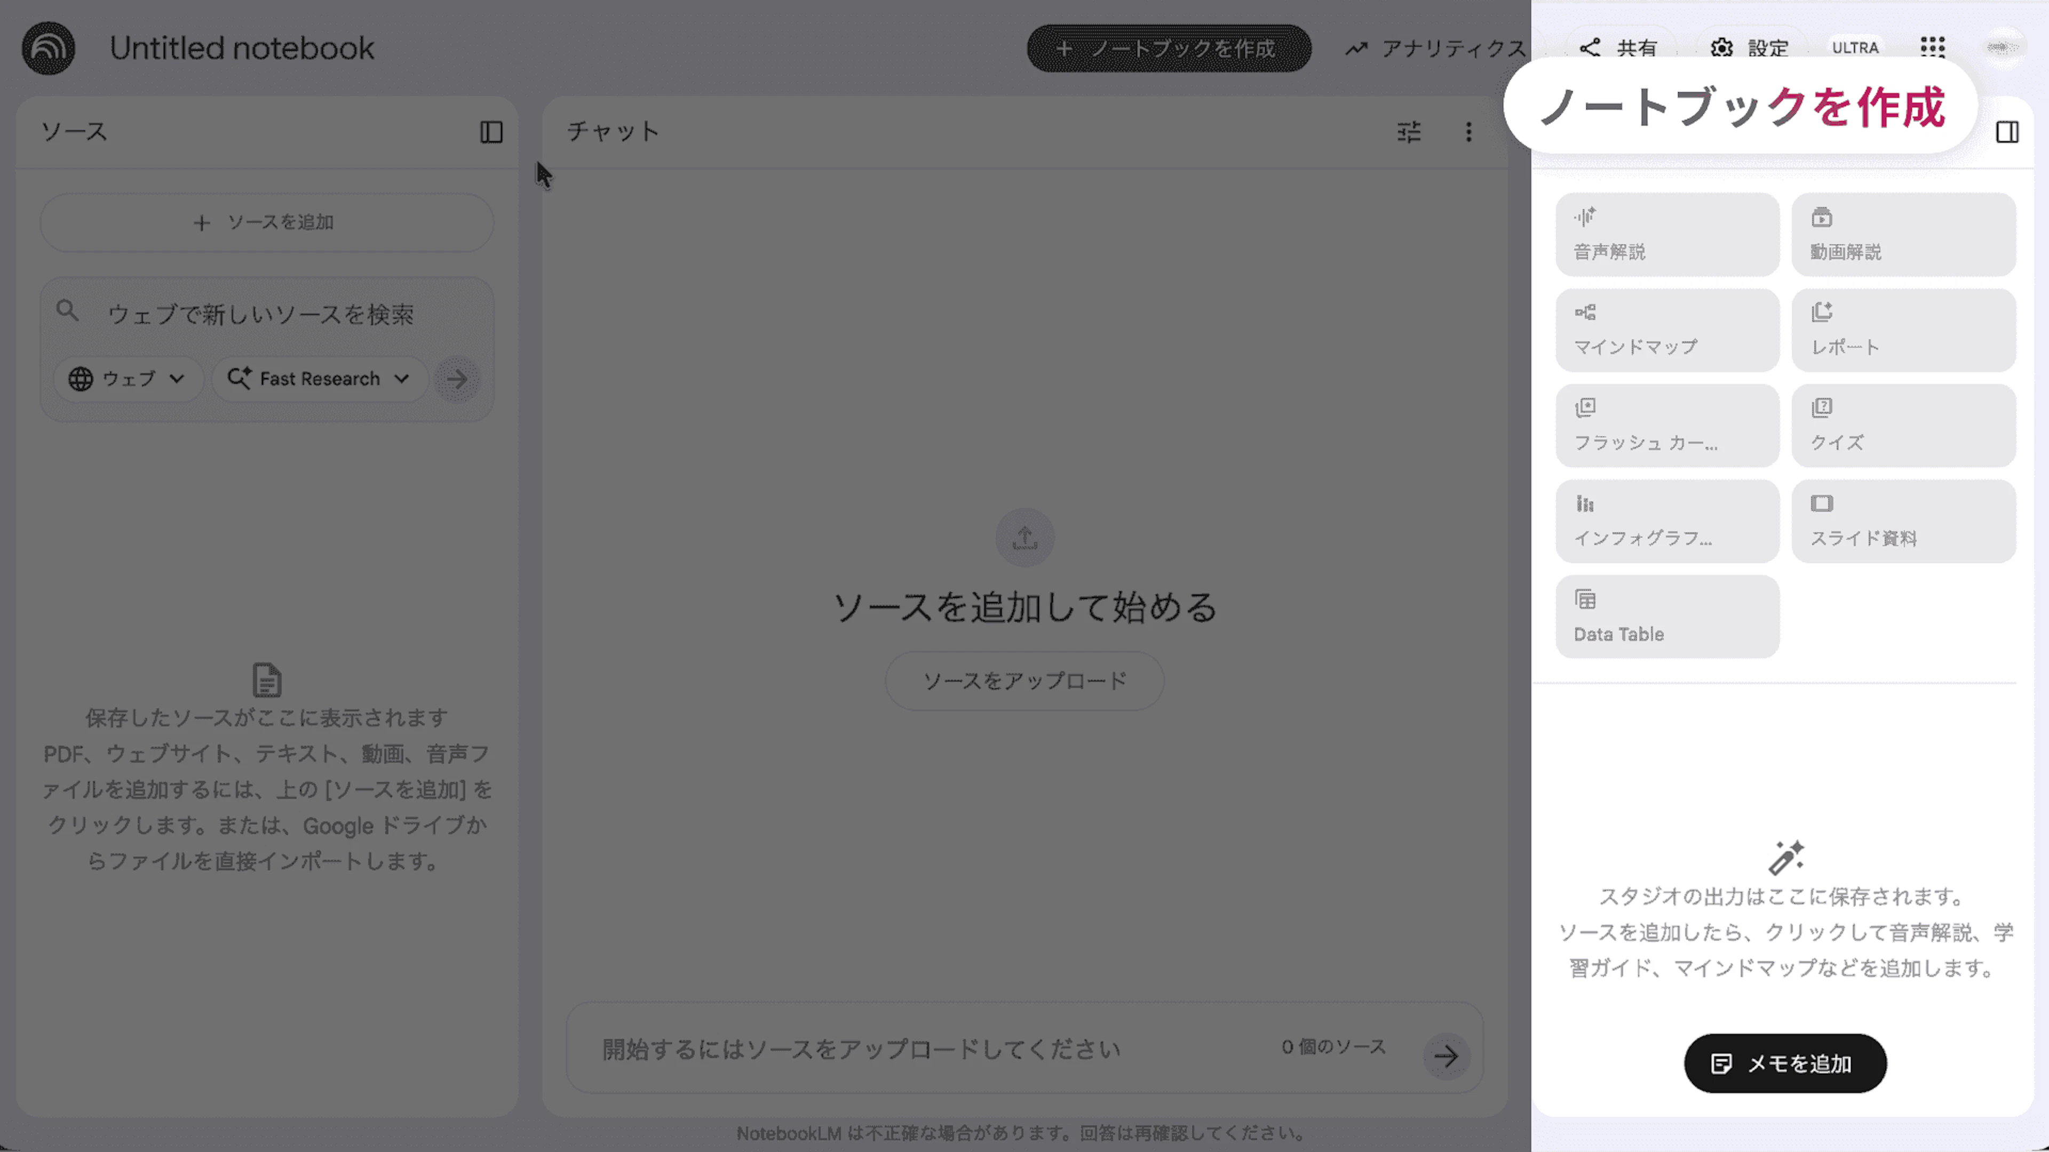Screen dimensions: 2049x1152
Task: Select the Data Table tile
Action: tap(1666, 617)
